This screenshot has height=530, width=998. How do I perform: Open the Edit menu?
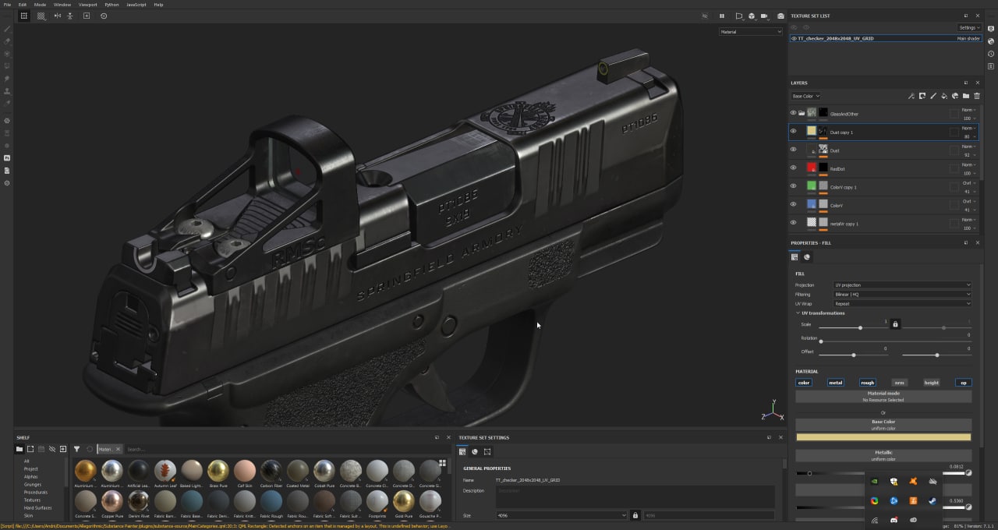click(23, 5)
